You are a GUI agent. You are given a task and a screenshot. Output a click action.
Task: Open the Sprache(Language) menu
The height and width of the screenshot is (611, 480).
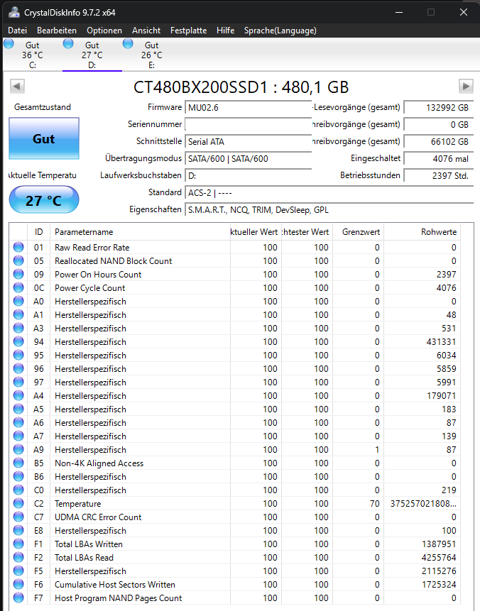(280, 31)
